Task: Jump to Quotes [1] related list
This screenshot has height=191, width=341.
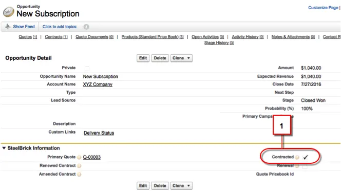Action: coord(28,37)
